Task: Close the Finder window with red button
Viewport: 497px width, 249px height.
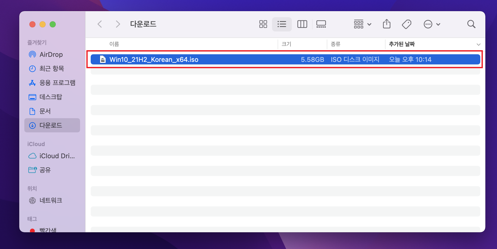Action: (32, 24)
